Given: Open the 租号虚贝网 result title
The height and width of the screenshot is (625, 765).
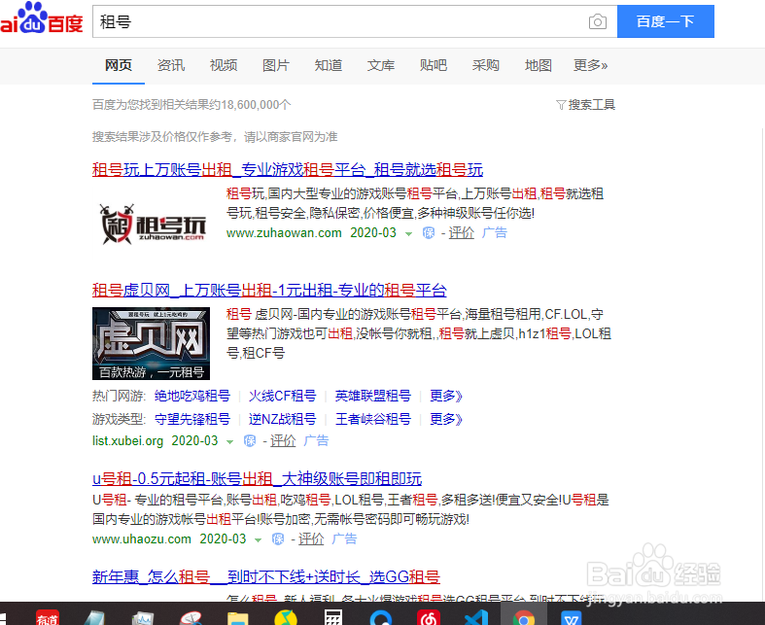Looking at the screenshot, I should (x=269, y=291).
